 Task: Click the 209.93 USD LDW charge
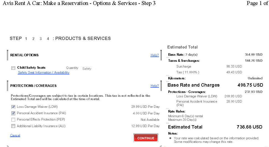(233, 96)
